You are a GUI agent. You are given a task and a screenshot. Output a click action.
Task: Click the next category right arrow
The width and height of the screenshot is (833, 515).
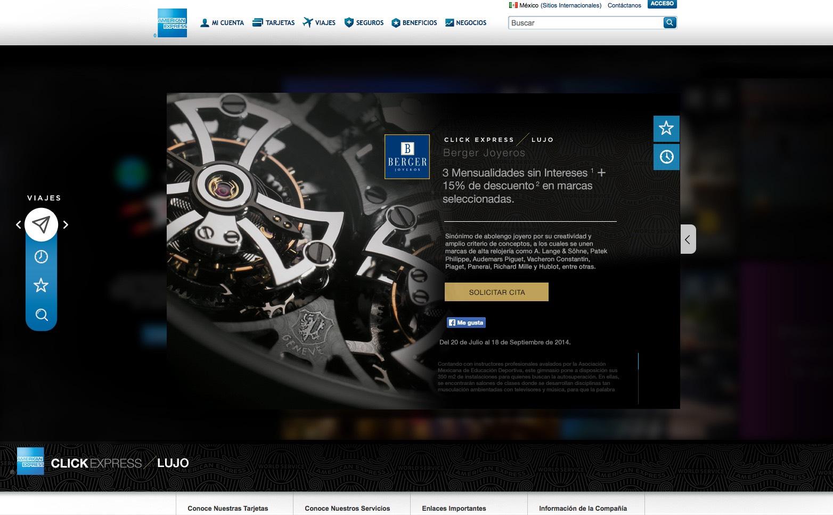66,225
